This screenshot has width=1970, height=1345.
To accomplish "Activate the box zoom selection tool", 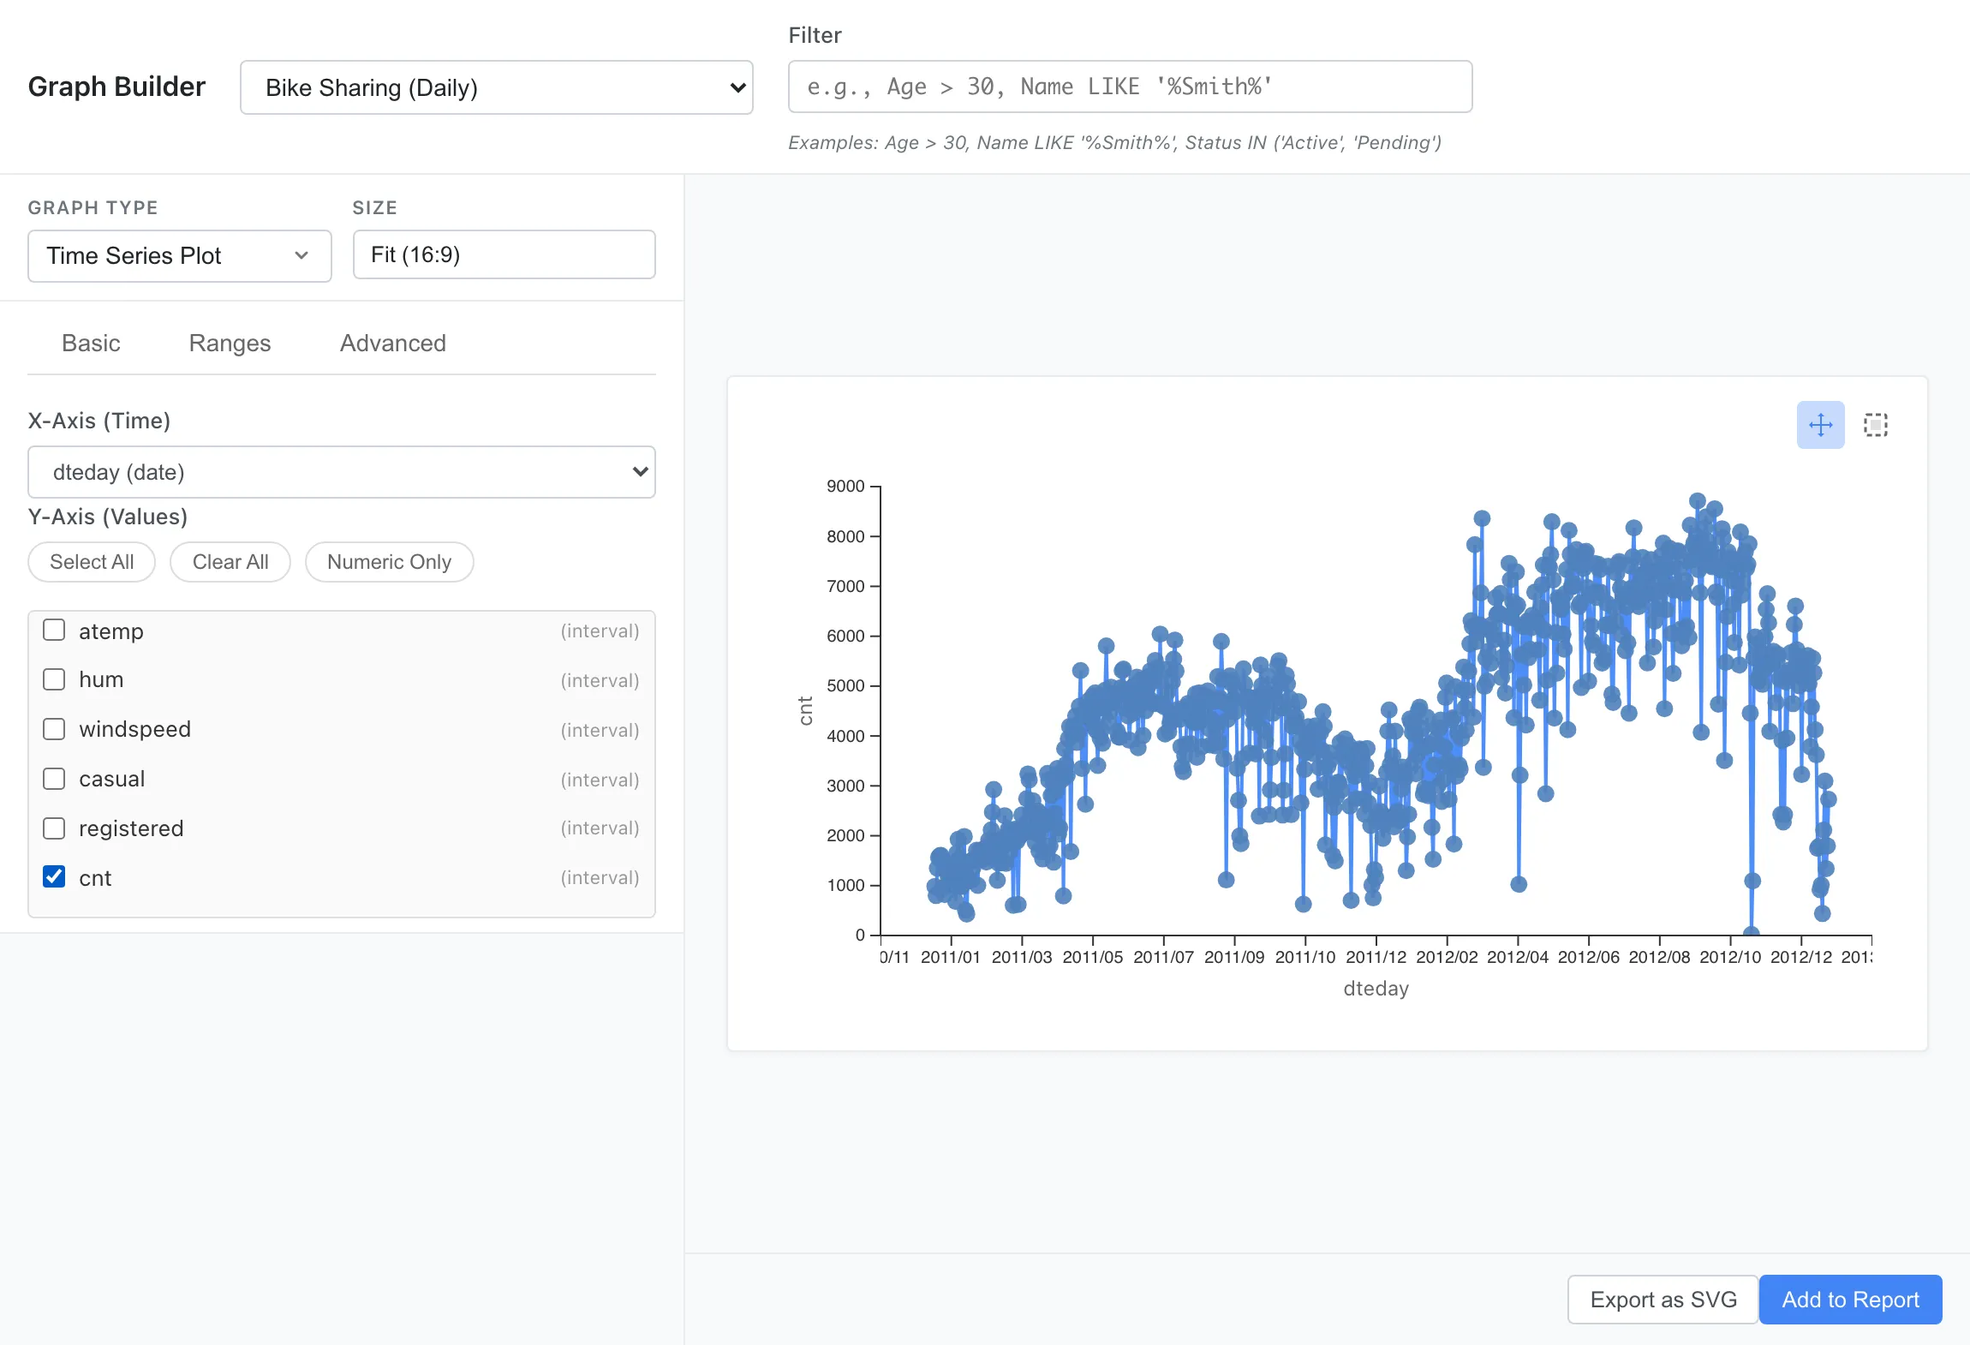I will 1875,424.
